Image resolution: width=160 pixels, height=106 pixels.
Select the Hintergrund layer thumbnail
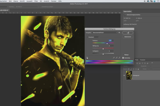[x=129, y=75]
